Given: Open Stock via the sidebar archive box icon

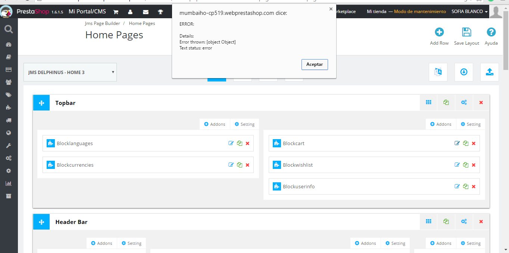Looking at the screenshot, I should click(x=9, y=196).
